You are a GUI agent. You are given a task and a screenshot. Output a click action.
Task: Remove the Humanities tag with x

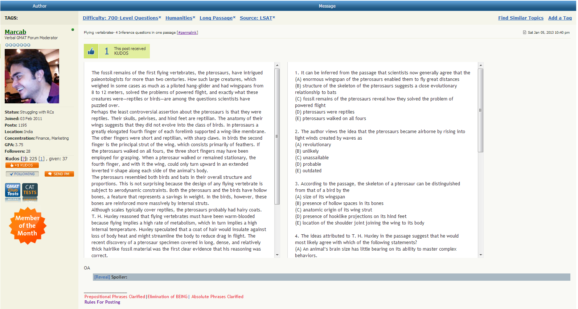(194, 17)
